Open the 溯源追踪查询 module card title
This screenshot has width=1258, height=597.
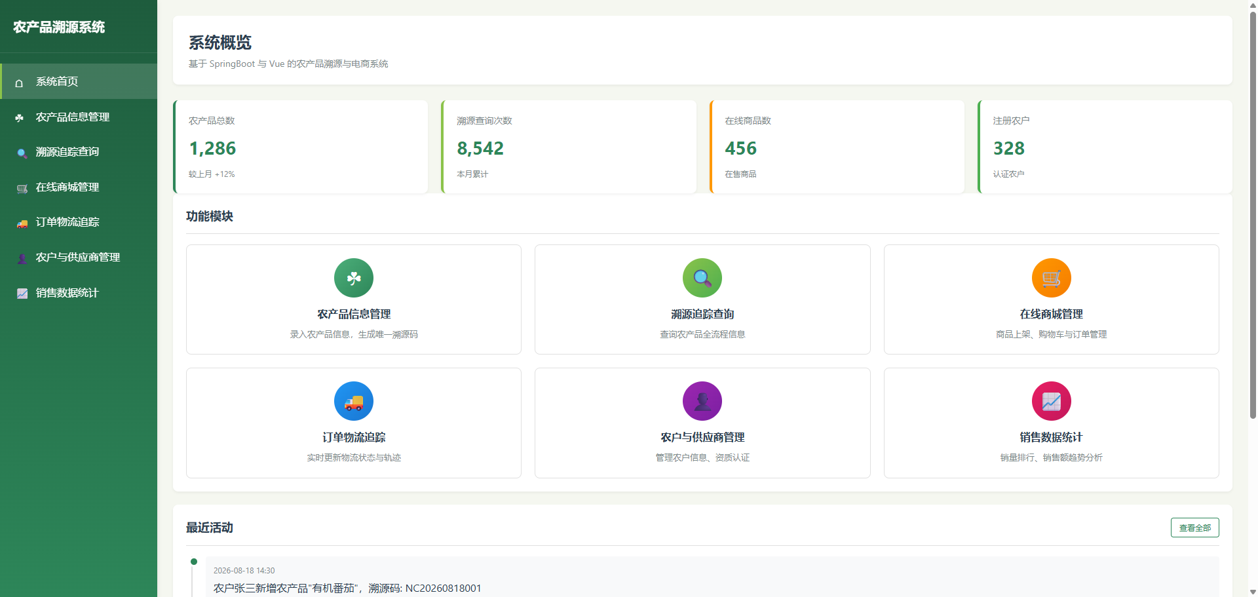point(702,315)
